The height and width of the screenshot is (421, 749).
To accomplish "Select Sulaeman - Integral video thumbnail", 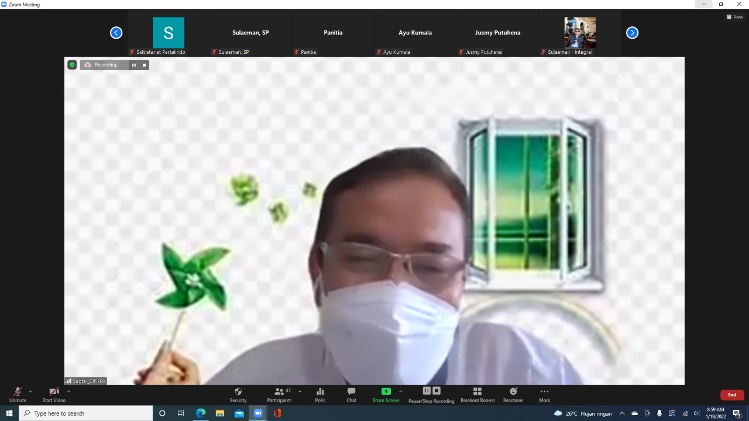I will coord(579,33).
